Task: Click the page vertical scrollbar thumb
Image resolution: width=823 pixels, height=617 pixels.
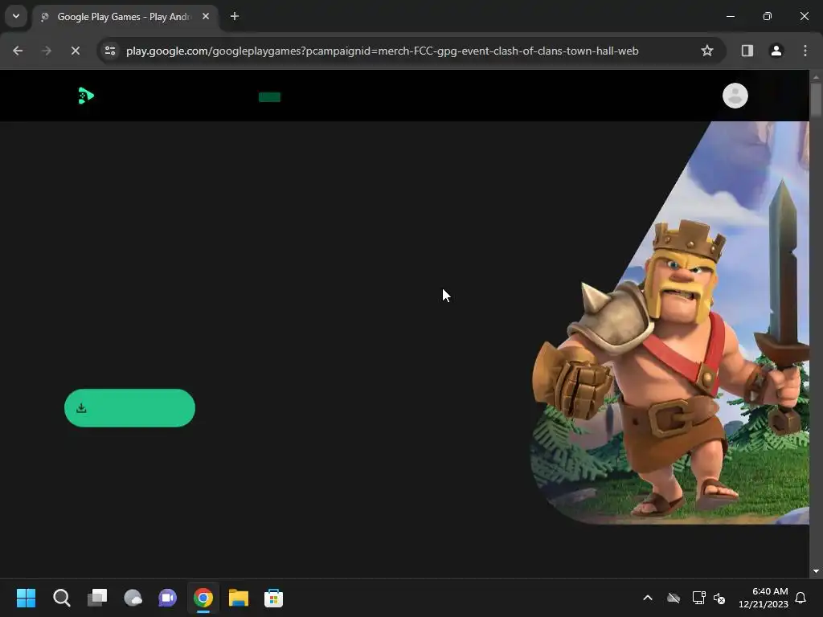Action: 816,100
